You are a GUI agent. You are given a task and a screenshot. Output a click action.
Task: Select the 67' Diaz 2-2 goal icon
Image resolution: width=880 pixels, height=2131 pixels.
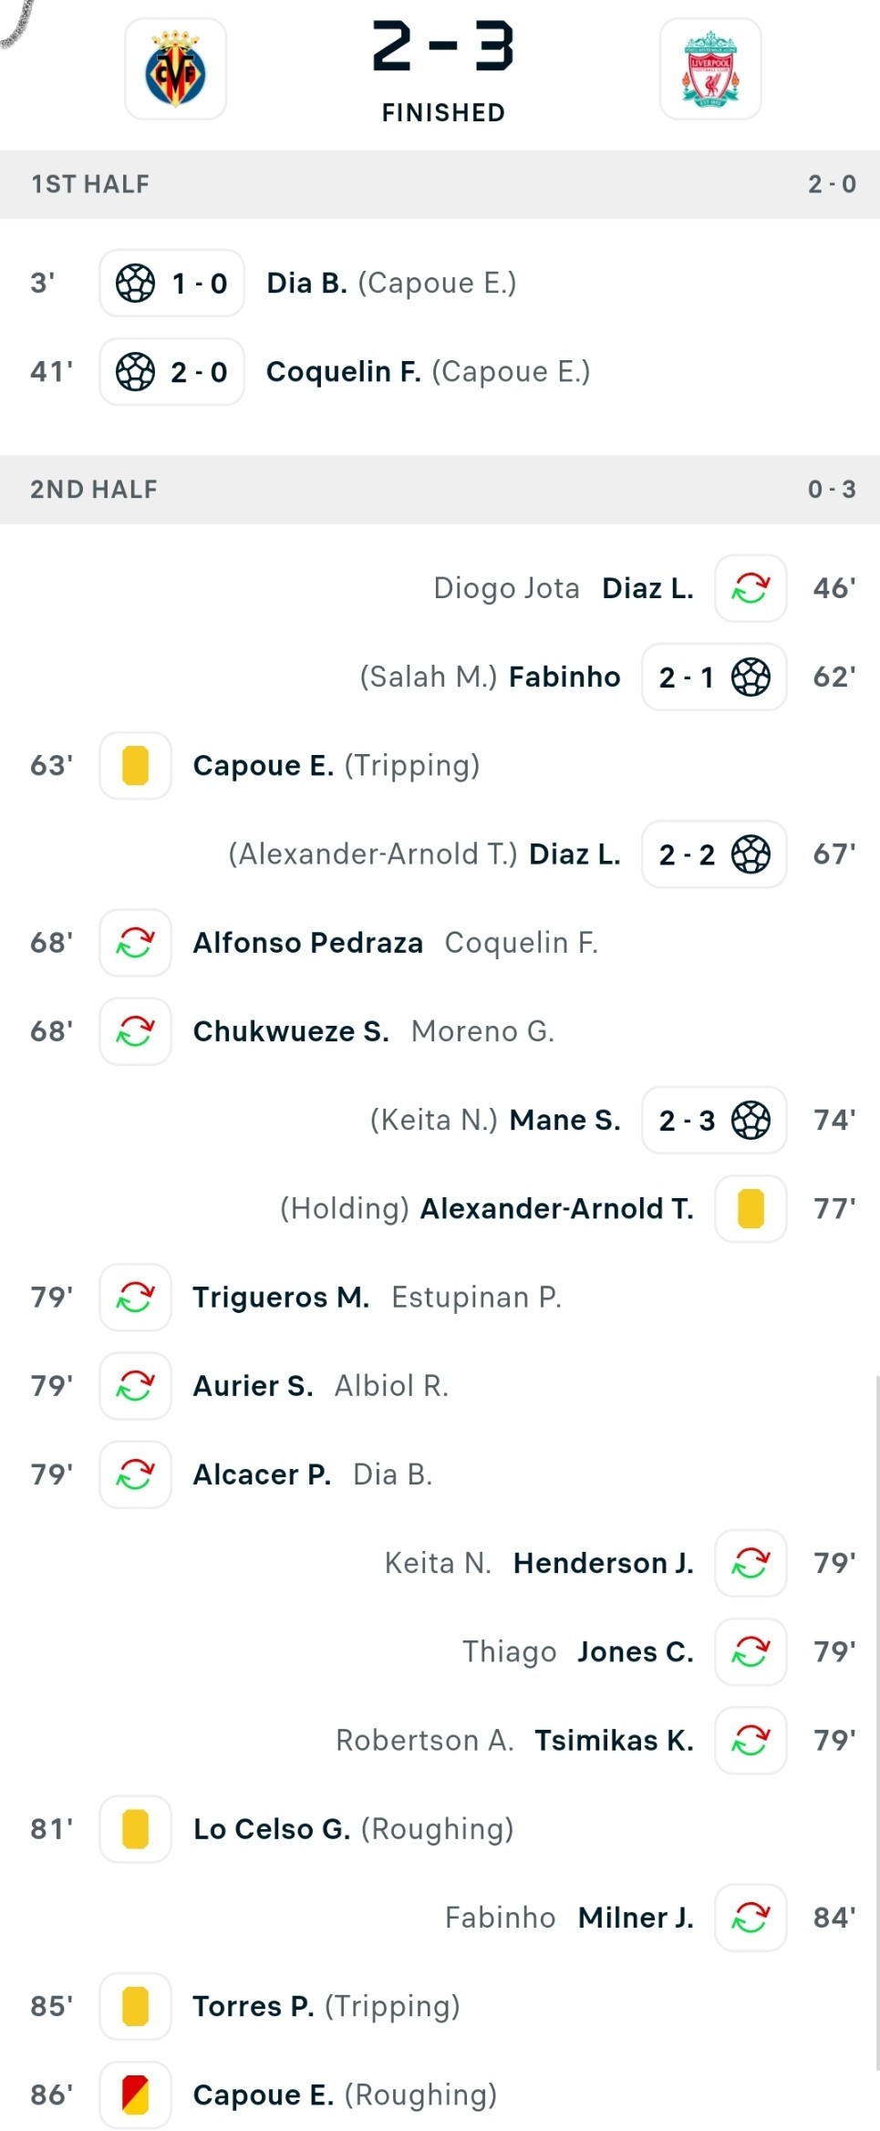click(751, 854)
